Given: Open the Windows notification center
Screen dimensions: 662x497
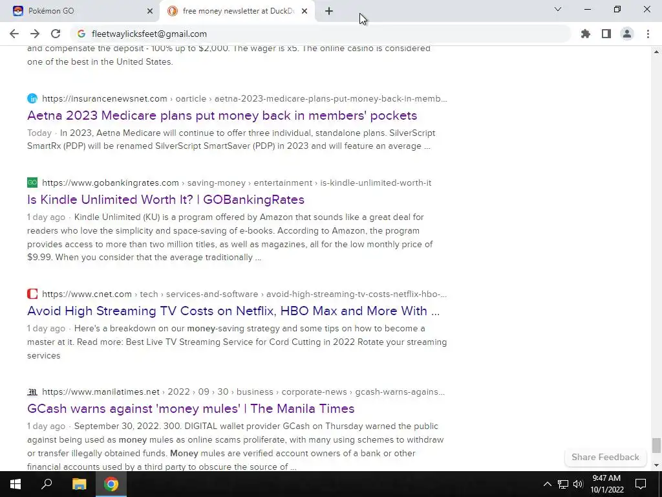Looking at the screenshot, I should (641, 484).
